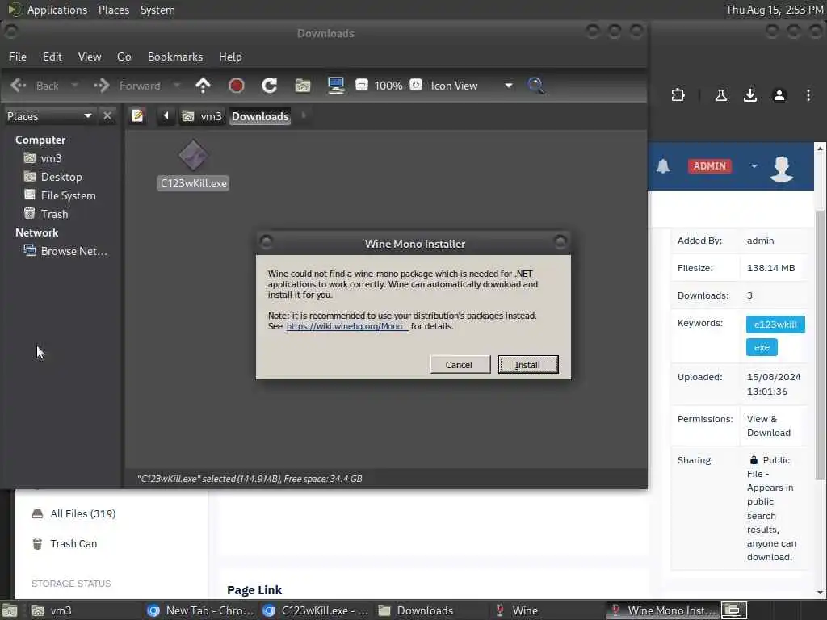Open Chrome three-dot menu
The width and height of the screenshot is (827, 620).
pyautogui.click(x=808, y=95)
